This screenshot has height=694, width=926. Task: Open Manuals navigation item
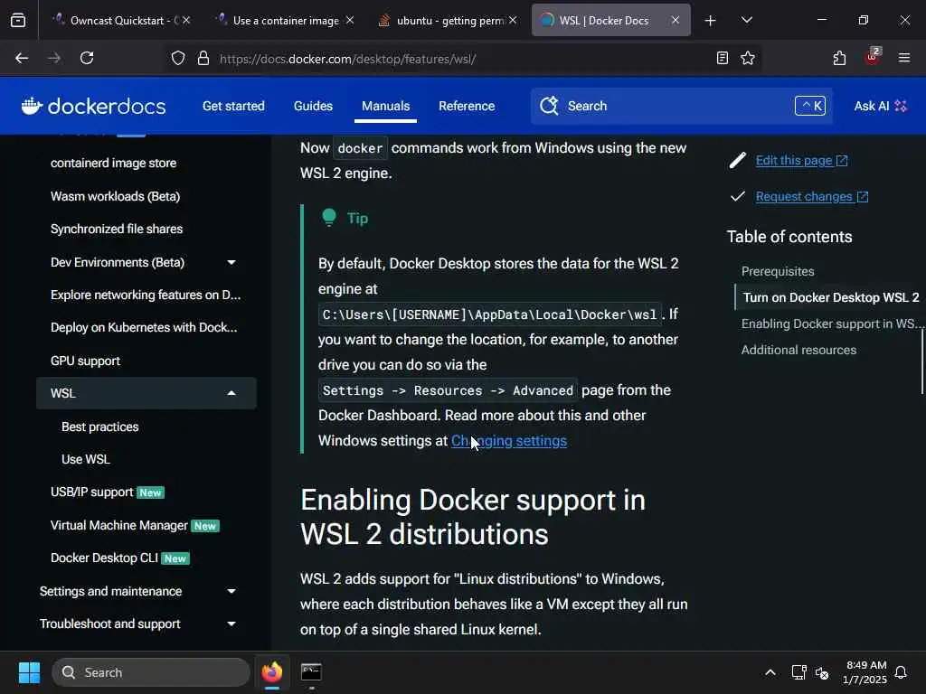(x=385, y=107)
